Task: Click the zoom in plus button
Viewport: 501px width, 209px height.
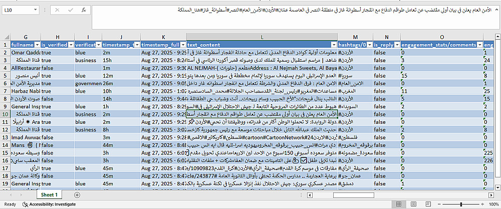Action: [x=483, y=204]
